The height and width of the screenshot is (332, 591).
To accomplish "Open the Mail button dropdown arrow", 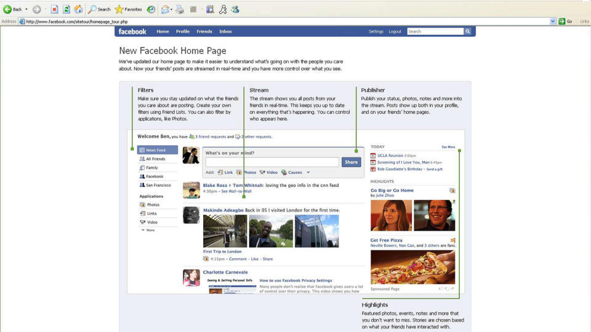I will [171, 9].
